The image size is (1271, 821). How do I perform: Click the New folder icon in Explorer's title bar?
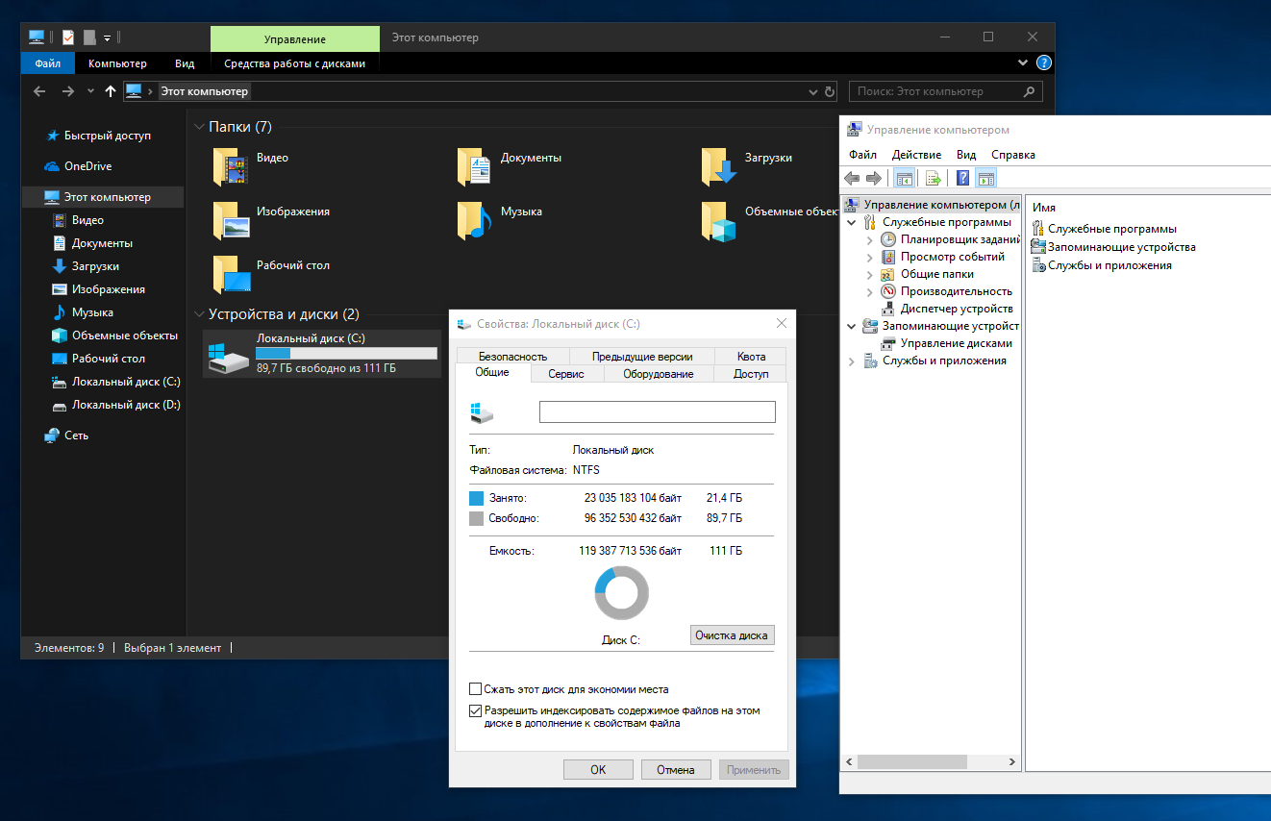click(89, 37)
